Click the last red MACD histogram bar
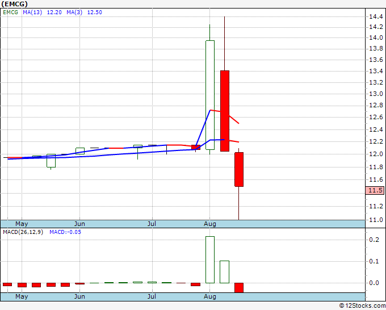The width and height of the screenshot is (386, 310). click(239, 288)
